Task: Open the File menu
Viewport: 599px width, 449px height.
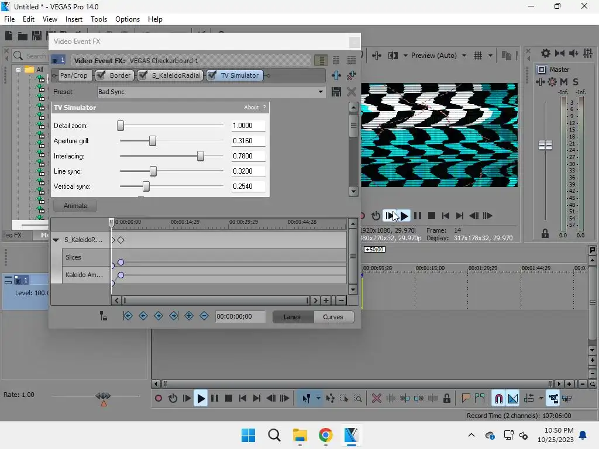Action: click(9, 19)
